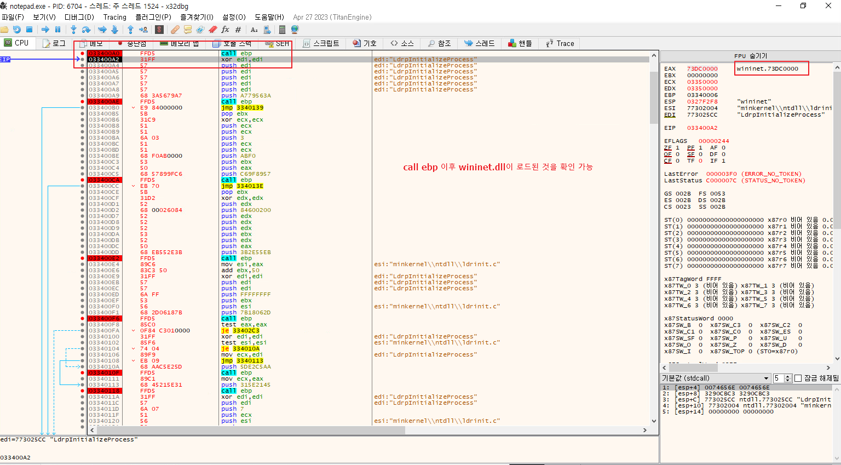Select the jmp 3340139 instruction row

[368, 108]
